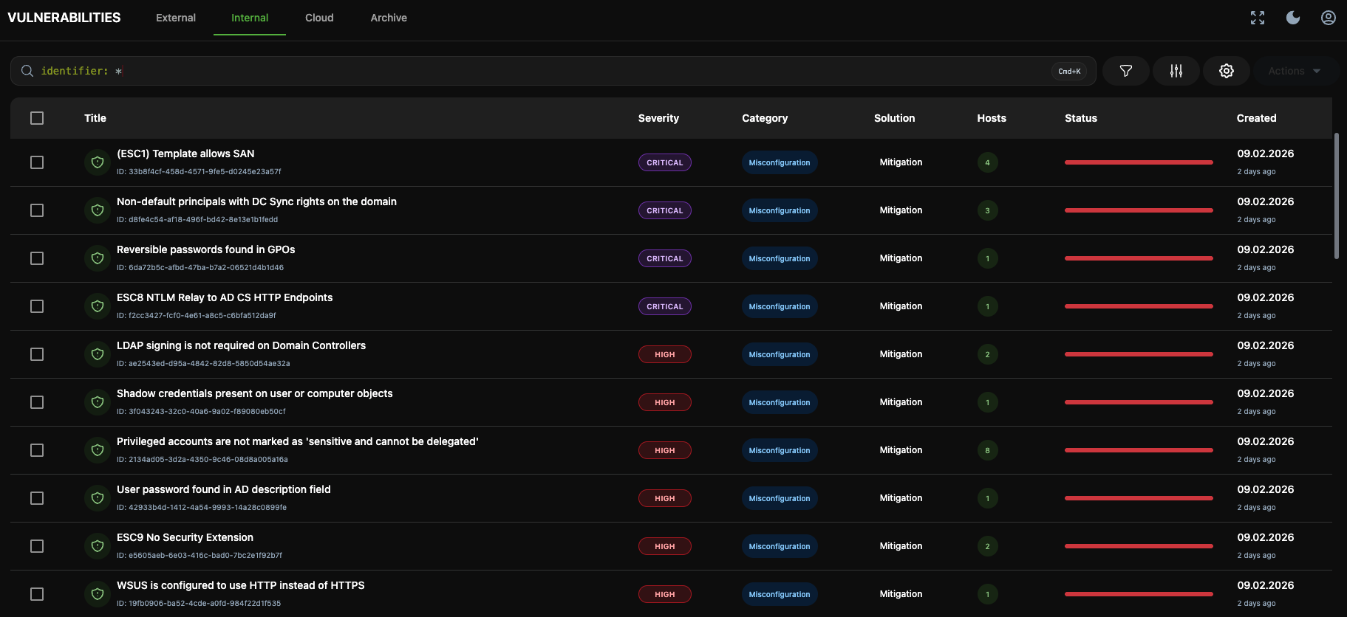Open 'WSUS is configured to use HTTP' entry
Viewport: 1347px width, 617px height.
coord(240,585)
